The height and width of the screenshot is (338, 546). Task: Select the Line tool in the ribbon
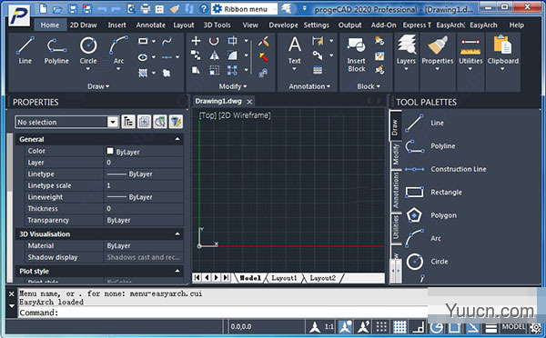[25, 50]
